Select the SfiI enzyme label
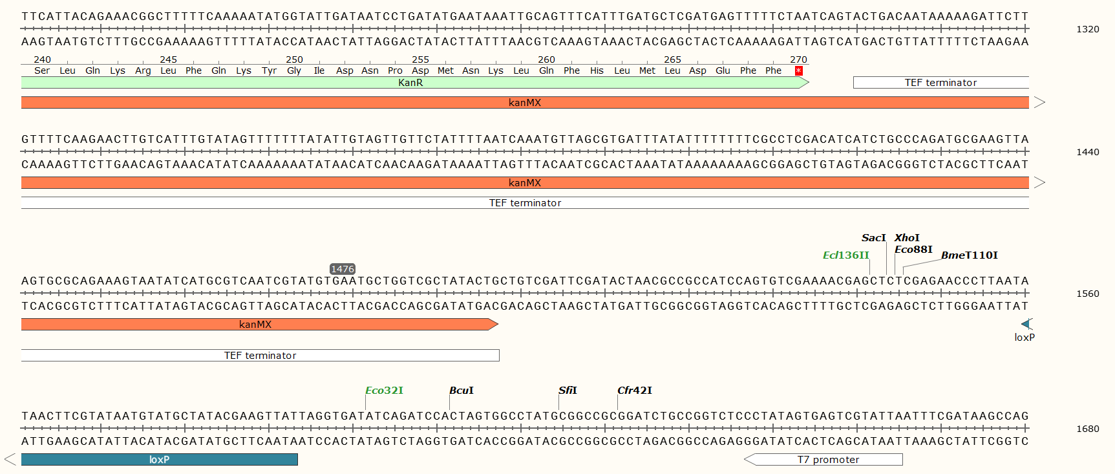The height and width of the screenshot is (474, 1115). click(x=568, y=391)
